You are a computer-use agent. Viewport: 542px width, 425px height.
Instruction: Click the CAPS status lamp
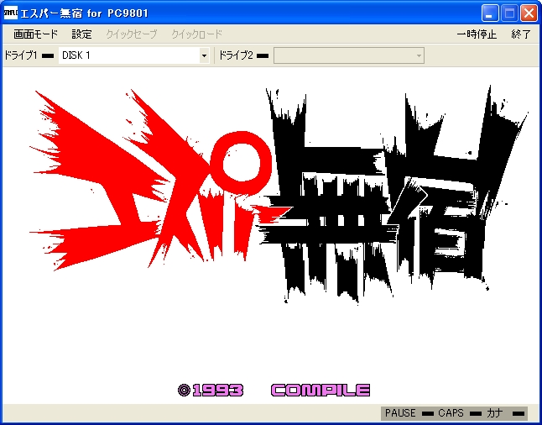(476, 413)
